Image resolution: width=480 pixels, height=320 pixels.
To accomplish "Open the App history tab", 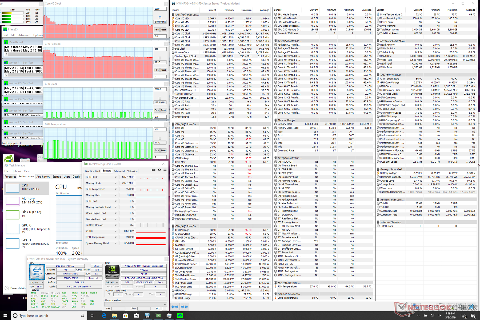I will tap(43, 177).
